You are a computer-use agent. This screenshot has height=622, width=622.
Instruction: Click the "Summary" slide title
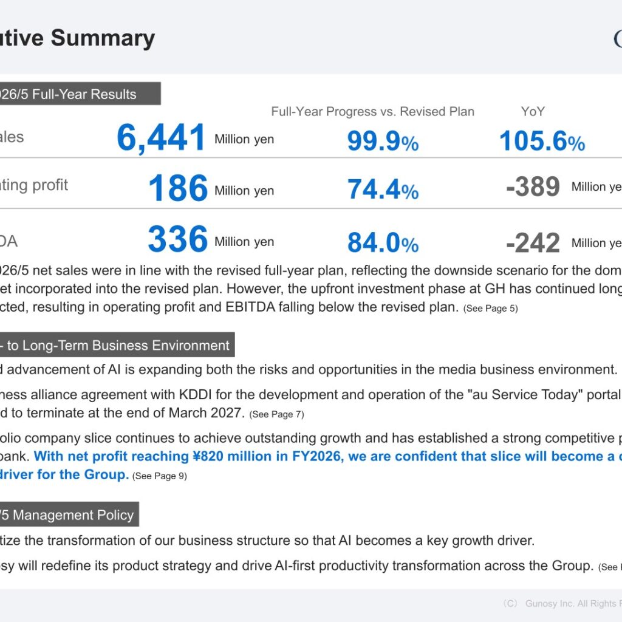click(103, 38)
